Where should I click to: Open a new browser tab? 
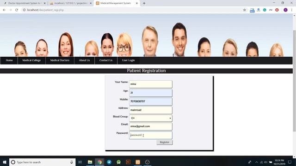point(144,3)
